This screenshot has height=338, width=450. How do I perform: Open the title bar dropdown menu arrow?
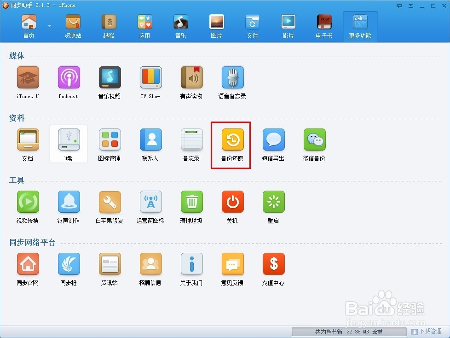coord(411,6)
